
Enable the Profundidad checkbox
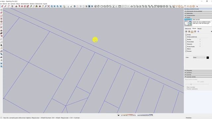[186, 42]
